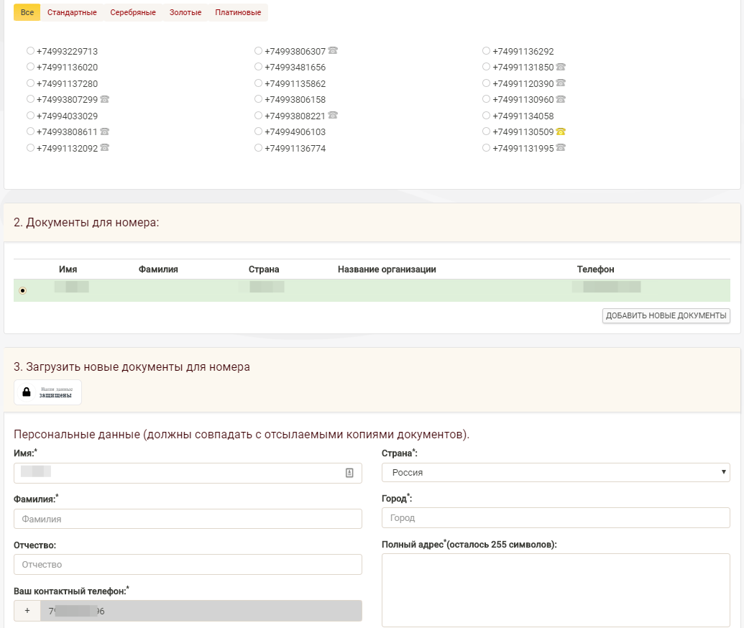
Task: Click the + prefix button of contact phone
Action: [x=27, y=611]
